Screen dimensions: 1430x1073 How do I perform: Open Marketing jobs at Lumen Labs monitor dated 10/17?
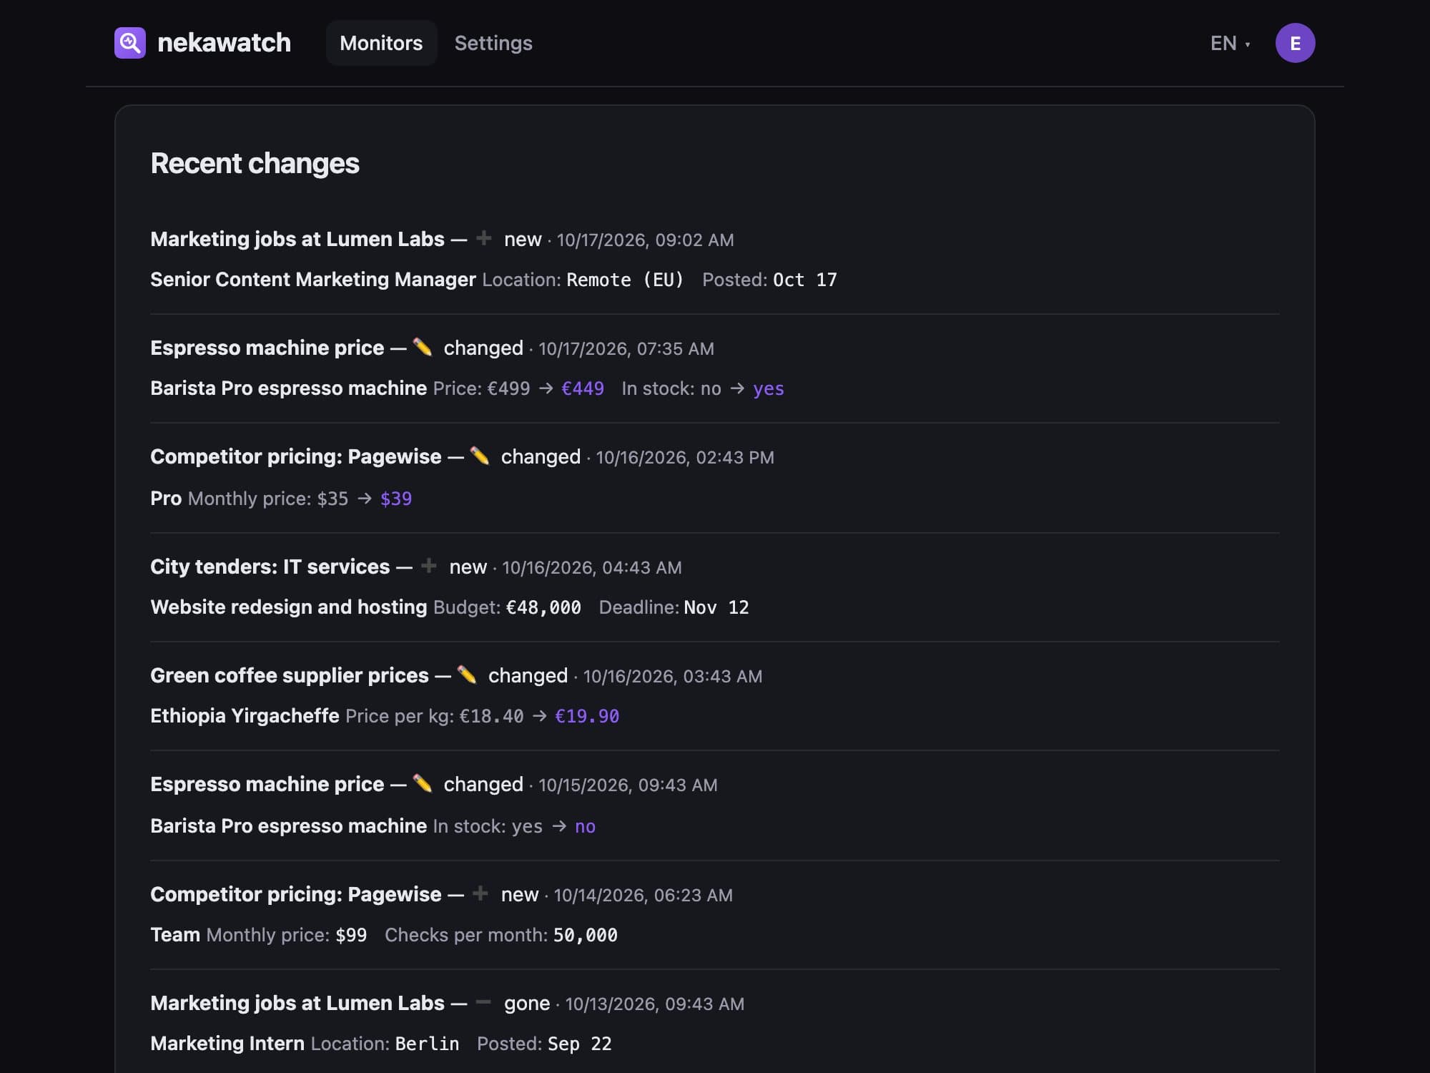click(x=297, y=239)
